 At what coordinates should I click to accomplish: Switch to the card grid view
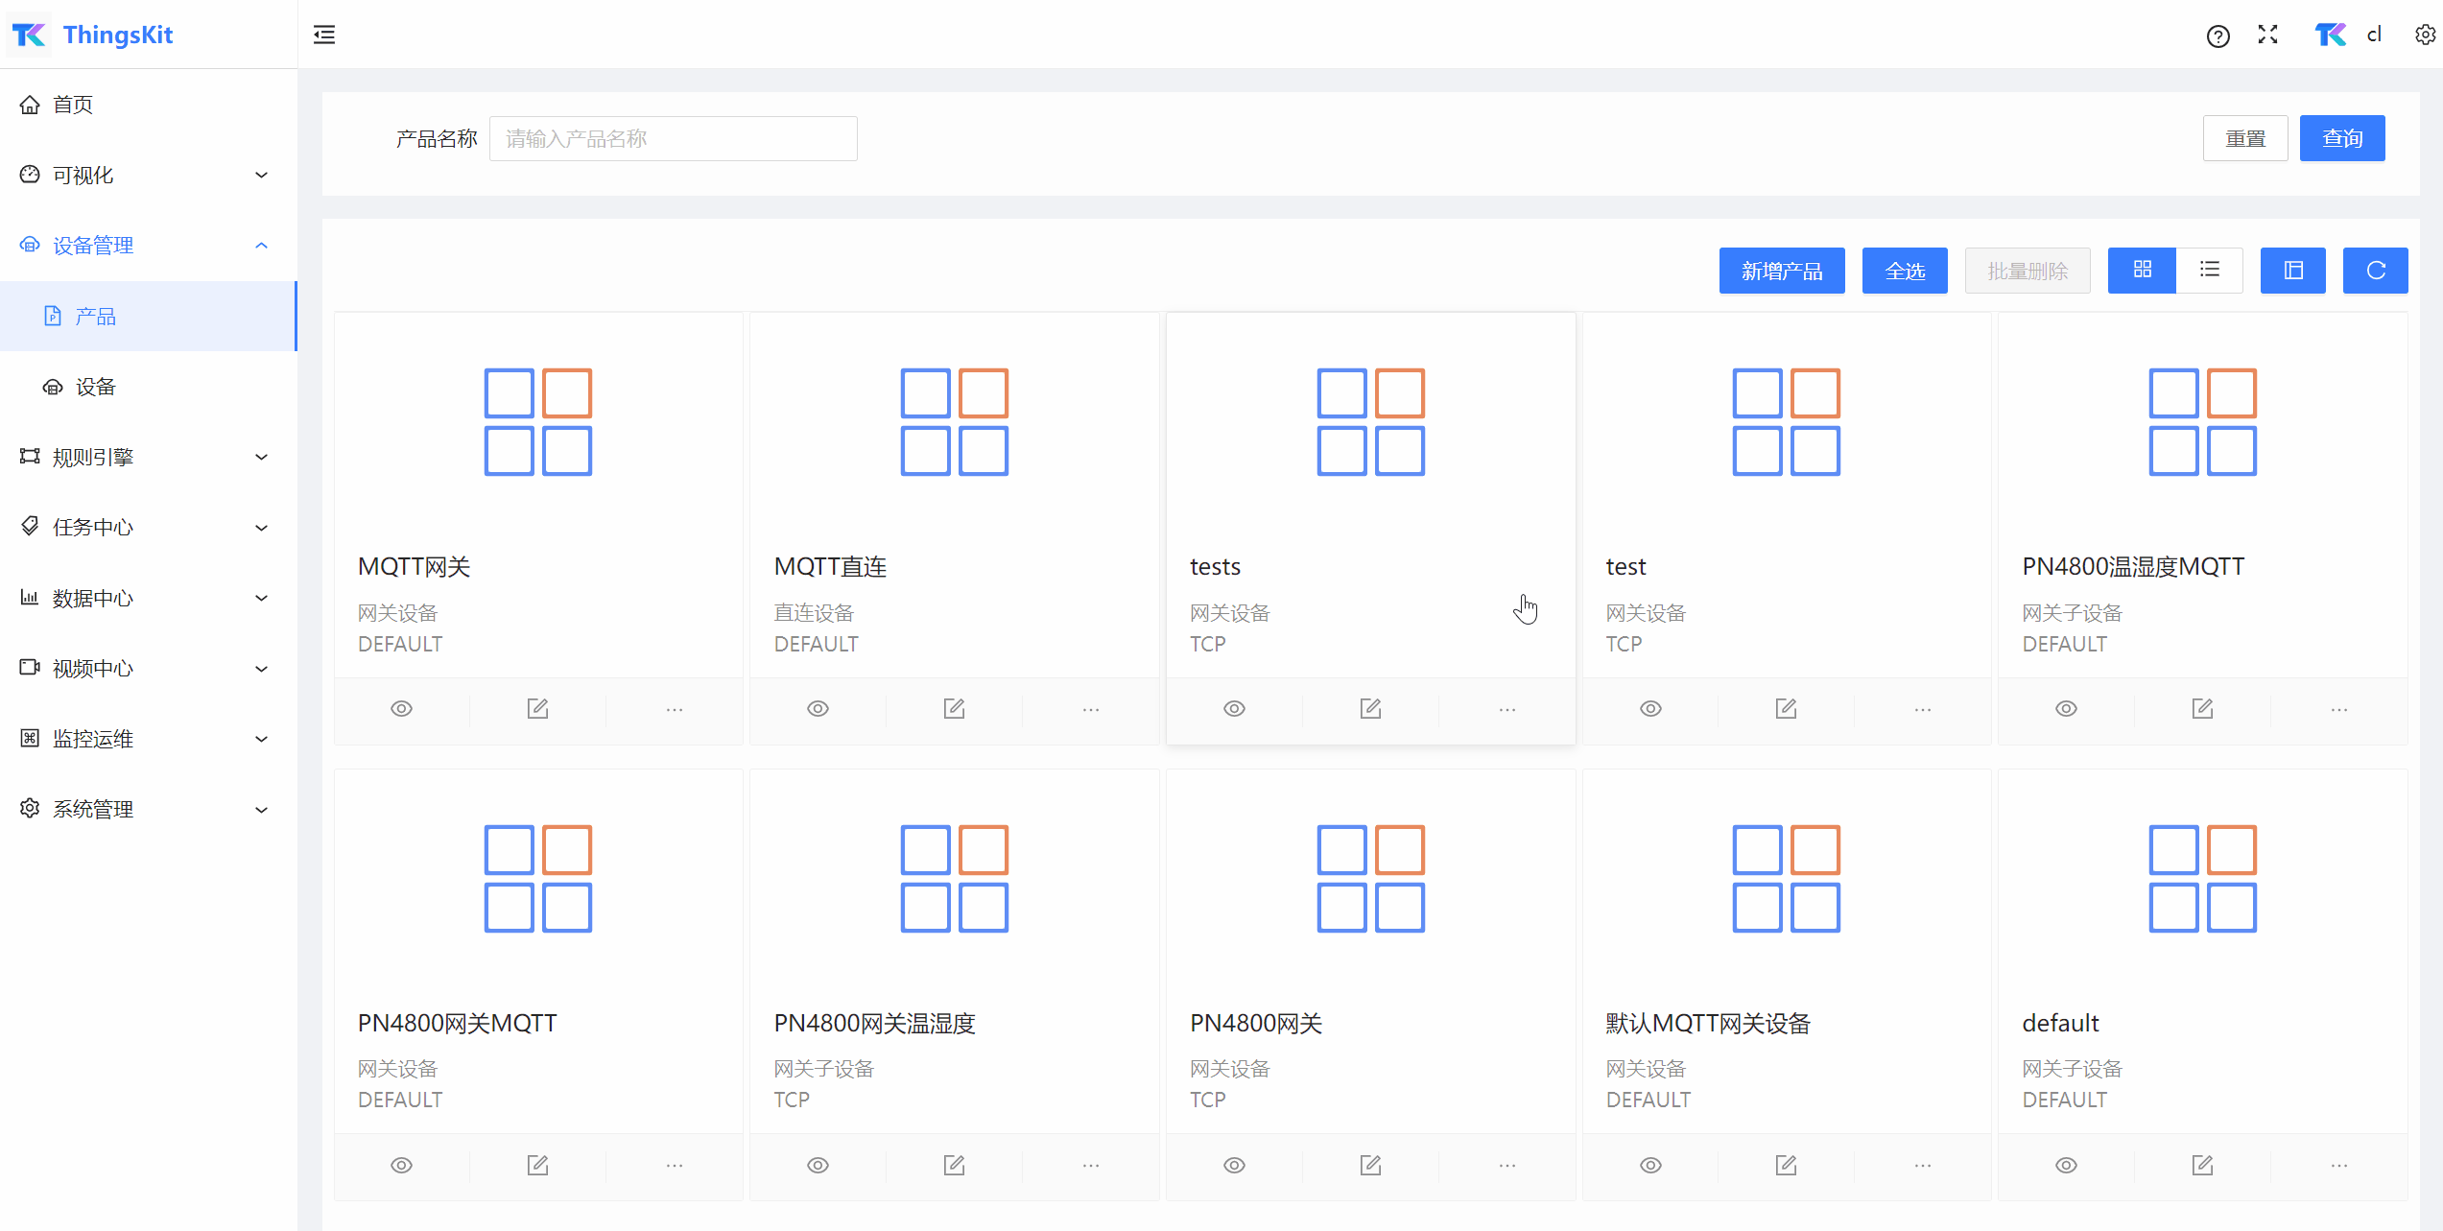click(2142, 271)
